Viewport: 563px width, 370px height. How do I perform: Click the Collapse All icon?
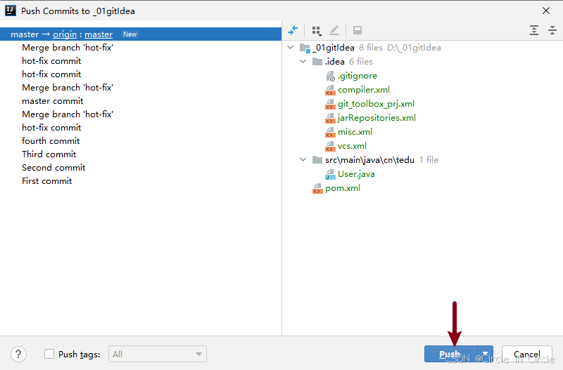pos(552,30)
